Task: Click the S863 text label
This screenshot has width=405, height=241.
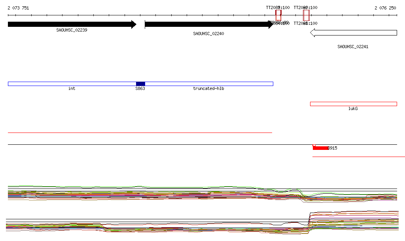Action: (140, 88)
